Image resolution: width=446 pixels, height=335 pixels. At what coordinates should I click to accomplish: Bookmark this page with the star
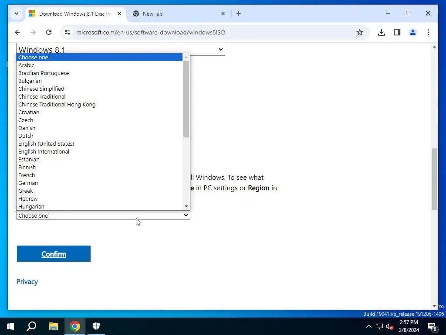359,32
